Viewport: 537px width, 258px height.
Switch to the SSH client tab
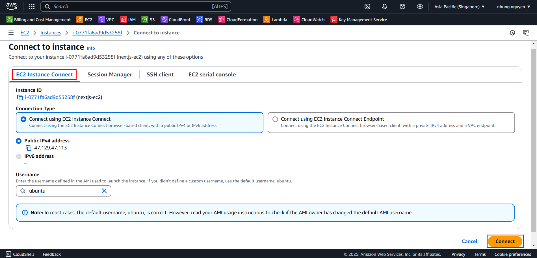tap(160, 74)
